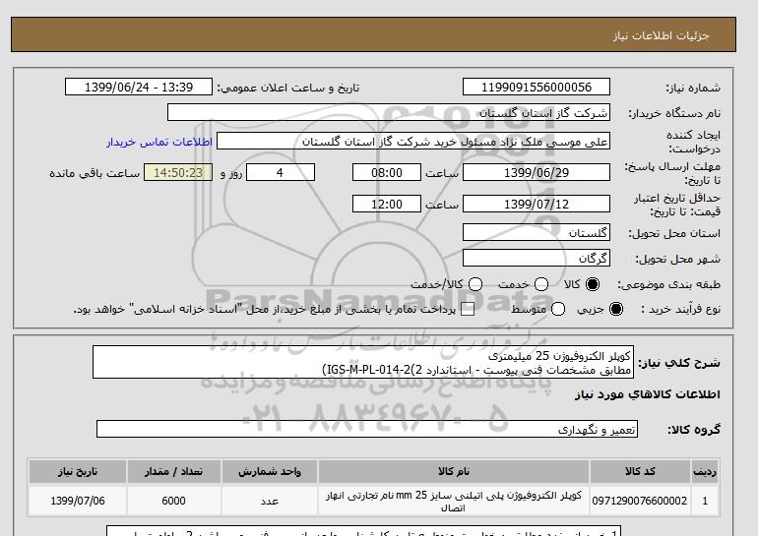Select the خدمت radio button
Viewport: 758px width, 536px height.
tap(541, 284)
